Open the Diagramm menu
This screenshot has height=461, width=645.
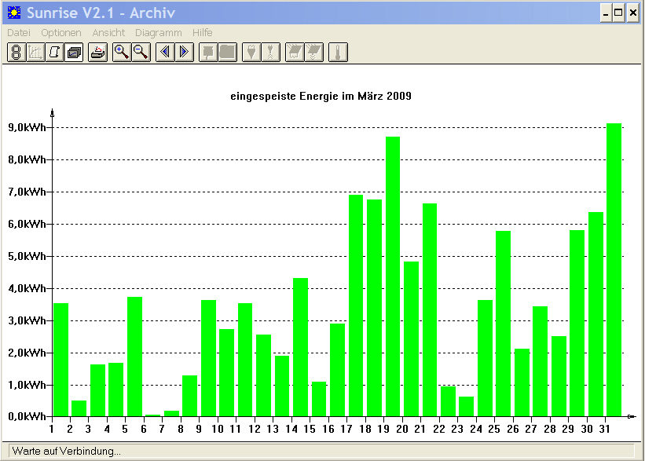point(159,32)
